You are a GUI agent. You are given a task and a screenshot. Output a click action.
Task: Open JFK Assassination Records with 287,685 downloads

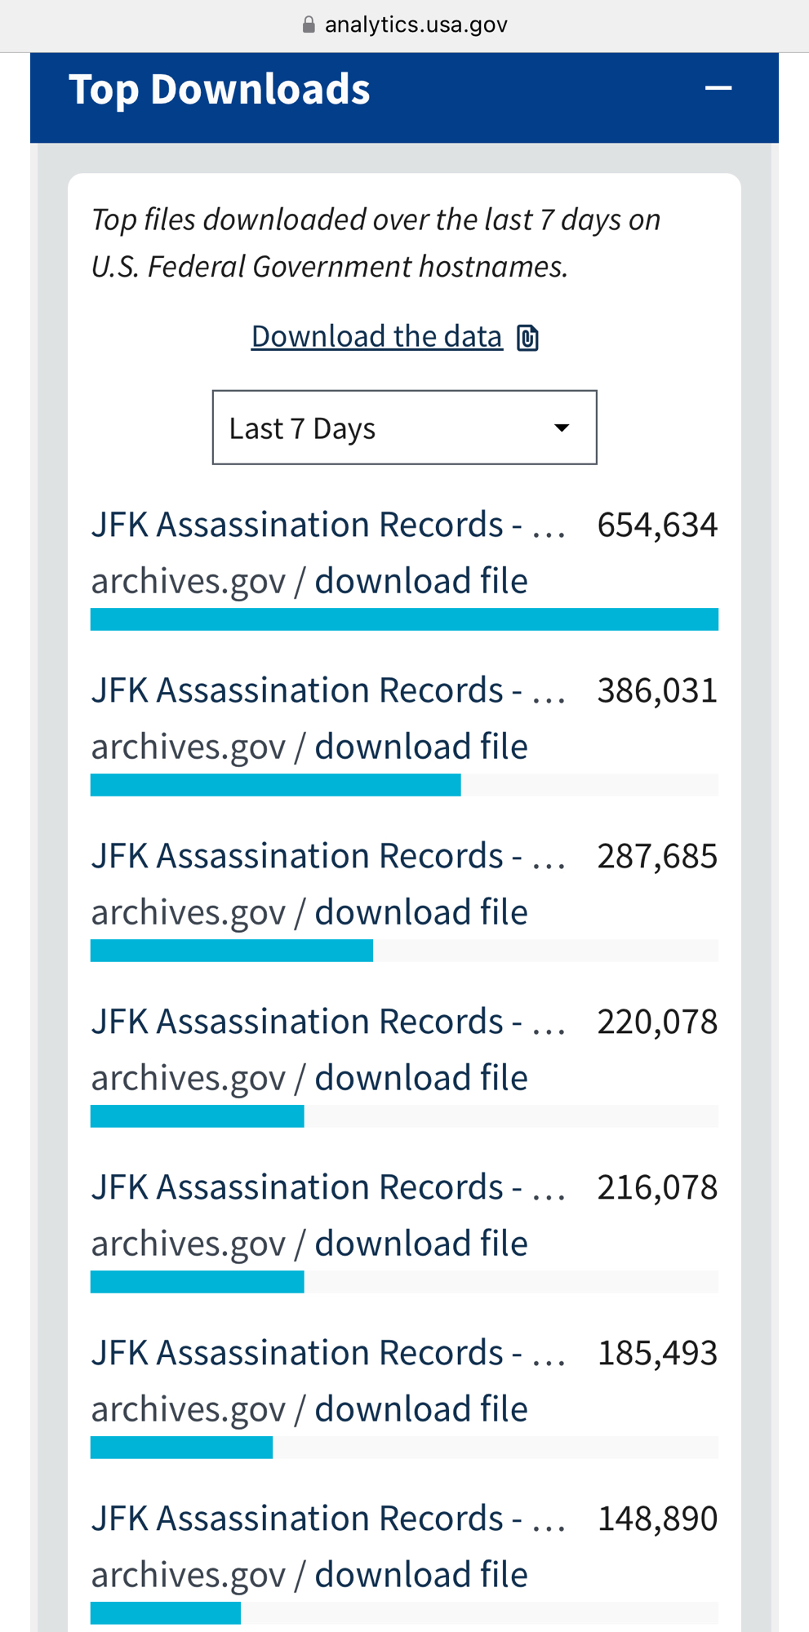click(x=328, y=856)
